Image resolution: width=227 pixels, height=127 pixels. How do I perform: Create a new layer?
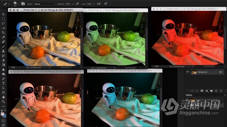pyautogui.click(x=216, y=91)
